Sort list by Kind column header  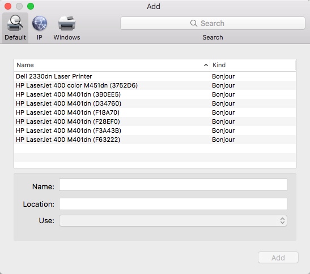253,65
